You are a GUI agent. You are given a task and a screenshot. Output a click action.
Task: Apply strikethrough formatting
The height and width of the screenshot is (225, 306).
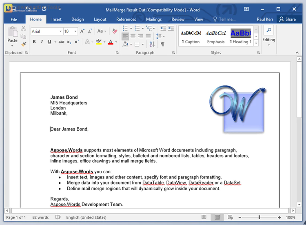(x=62, y=42)
